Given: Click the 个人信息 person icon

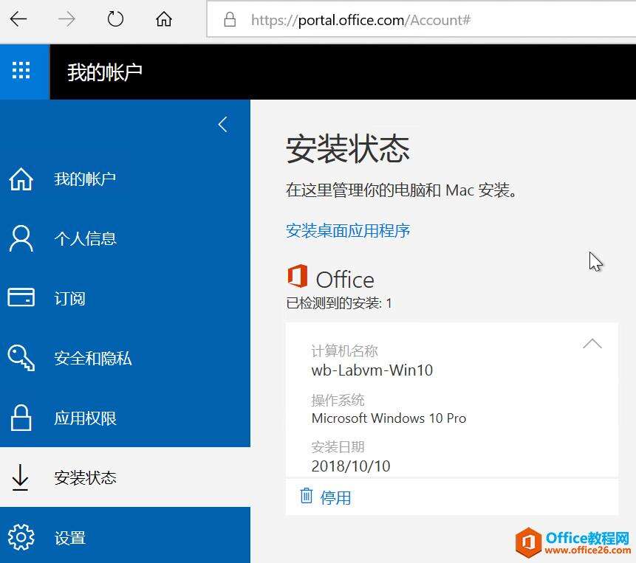Looking at the screenshot, I should 21,238.
